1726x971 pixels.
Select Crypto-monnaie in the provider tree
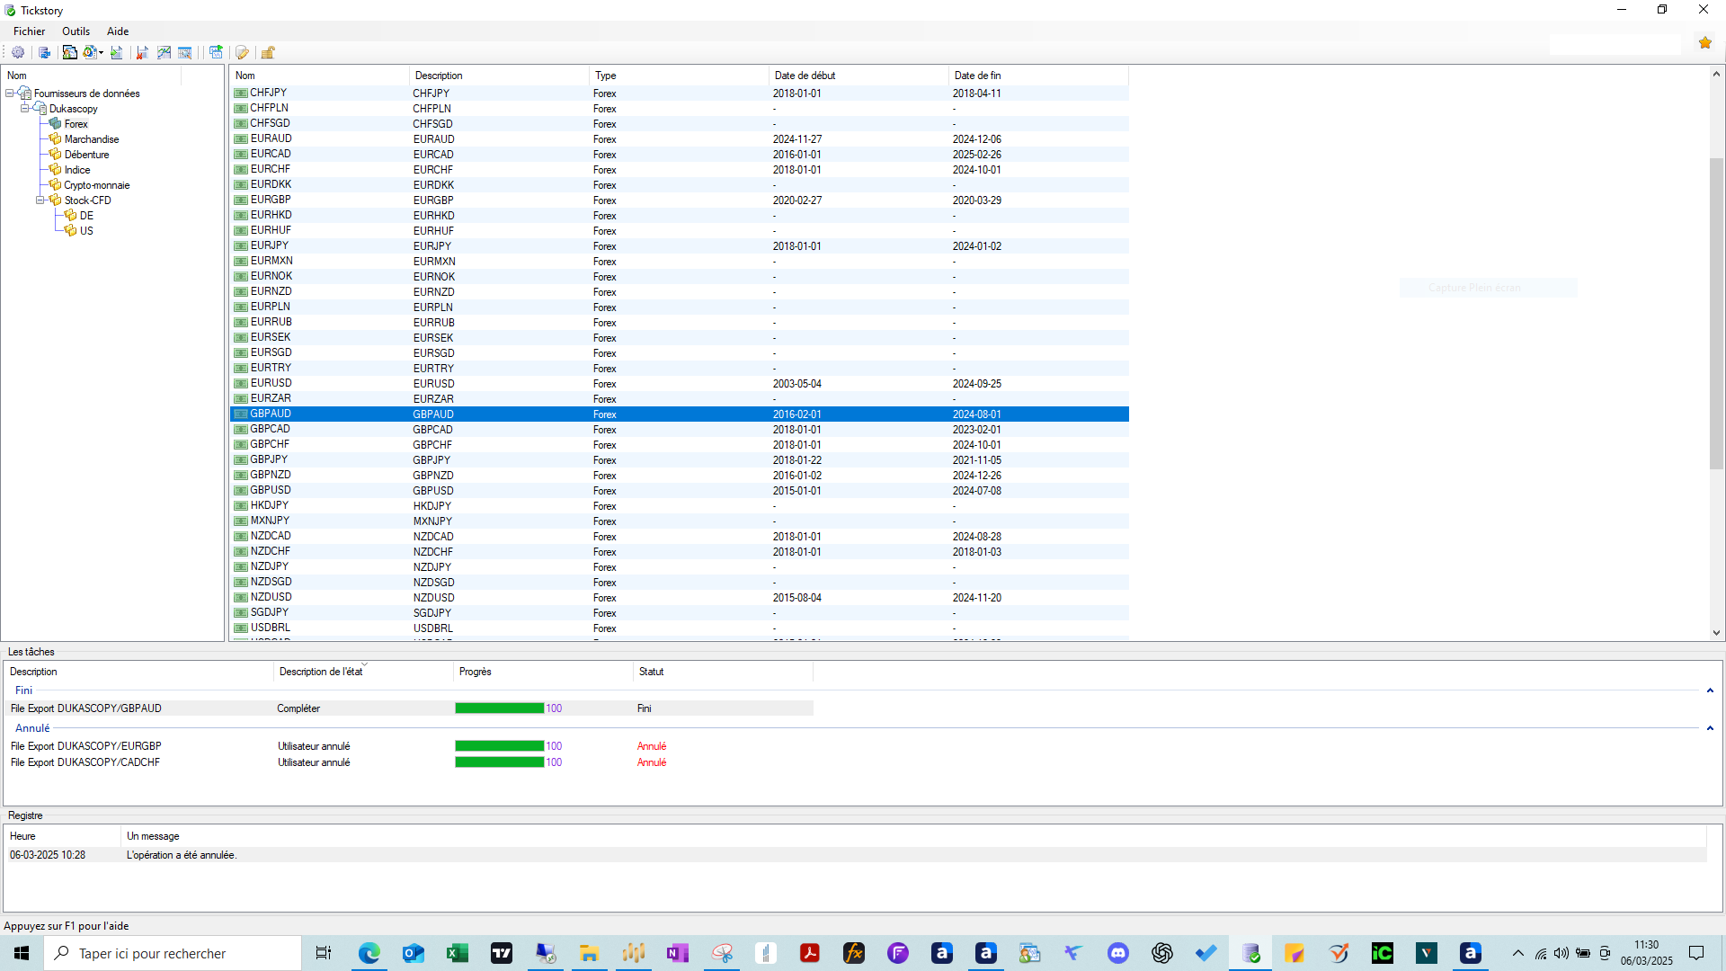point(96,185)
